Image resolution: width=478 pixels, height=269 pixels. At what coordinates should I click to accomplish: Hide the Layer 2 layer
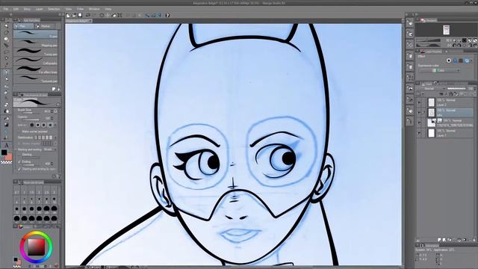[419, 102]
